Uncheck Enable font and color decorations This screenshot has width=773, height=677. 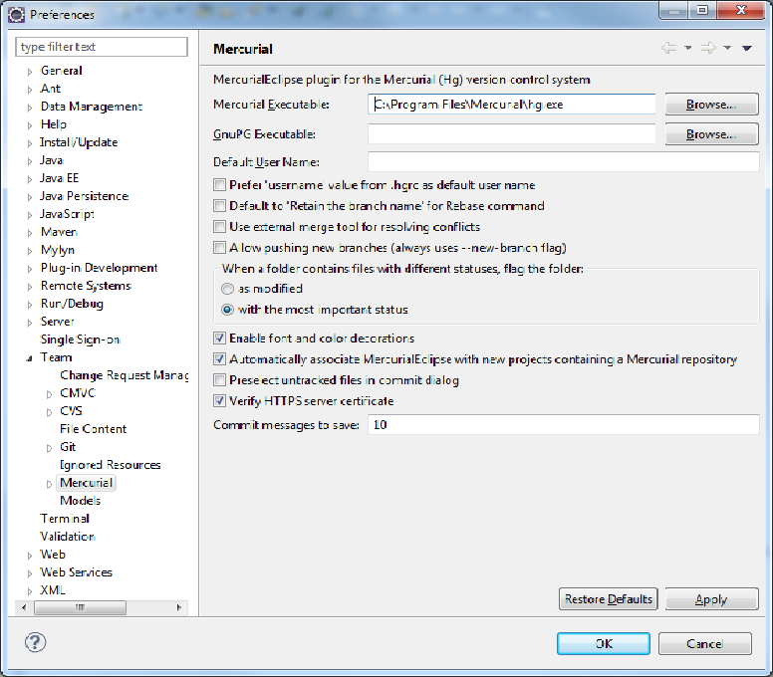pyautogui.click(x=219, y=338)
